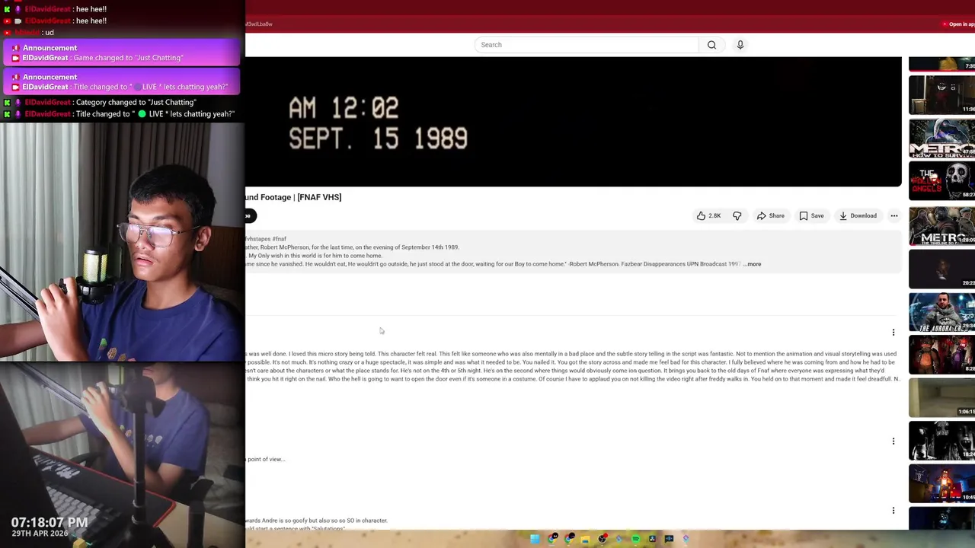Open suggested video with 11:36 duration
Viewport: 975px width, 548px height.
click(x=941, y=94)
